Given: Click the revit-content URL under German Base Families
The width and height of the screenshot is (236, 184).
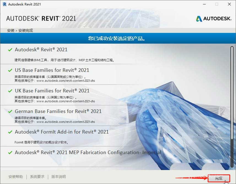Looking at the screenshot, I should pyautogui.click(x=66, y=122).
